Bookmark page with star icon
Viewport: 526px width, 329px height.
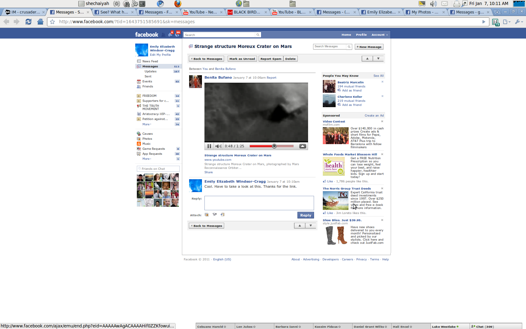53,22
